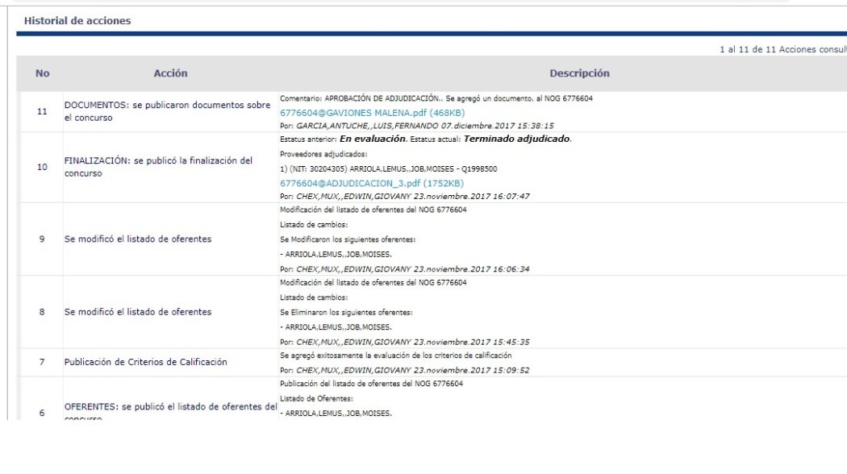Select the 'Historial de acciones' section title
The height and width of the screenshot is (474, 847).
coord(77,21)
